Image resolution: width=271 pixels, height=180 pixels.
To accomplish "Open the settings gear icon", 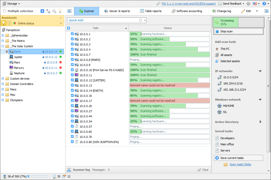I will pos(248,4).
